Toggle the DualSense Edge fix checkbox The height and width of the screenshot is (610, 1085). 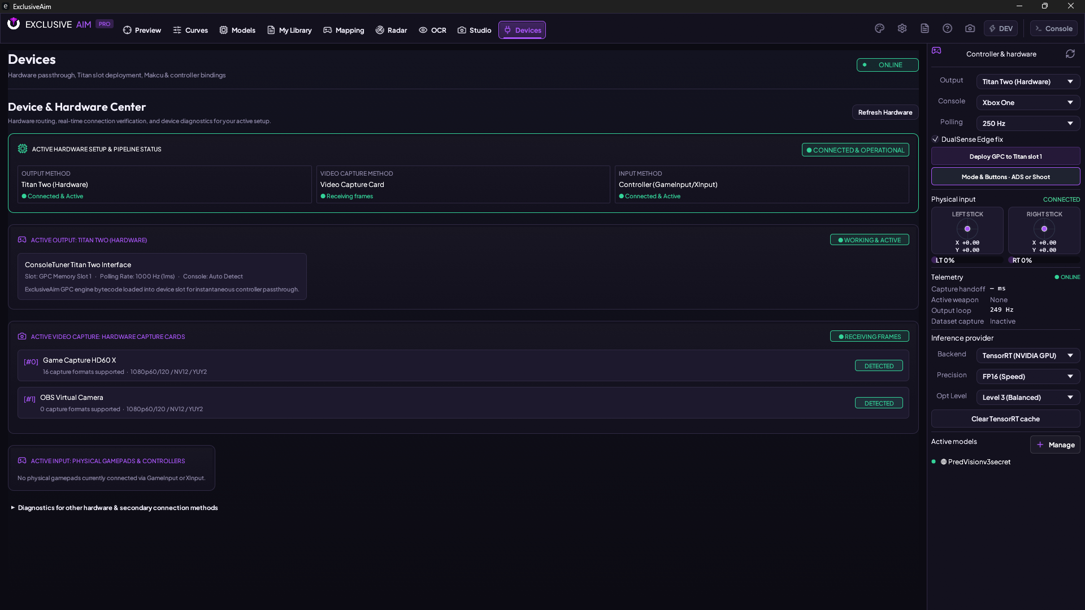(935, 139)
